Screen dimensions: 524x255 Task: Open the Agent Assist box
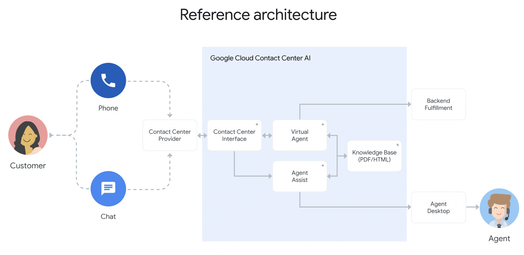(x=300, y=176)
